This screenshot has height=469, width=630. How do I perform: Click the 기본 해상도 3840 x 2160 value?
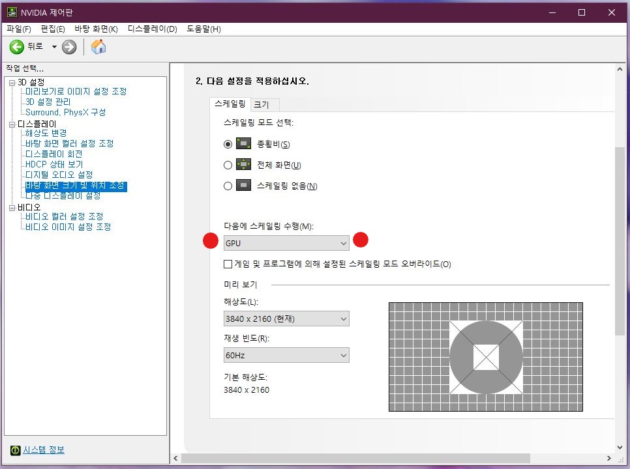247,390
